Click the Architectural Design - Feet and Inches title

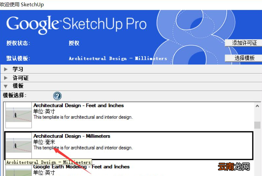(x=79, y=106)
